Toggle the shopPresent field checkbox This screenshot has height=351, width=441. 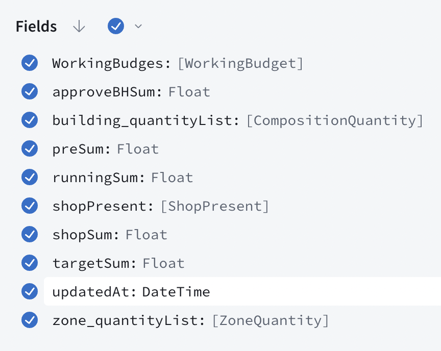coord(30,206)
